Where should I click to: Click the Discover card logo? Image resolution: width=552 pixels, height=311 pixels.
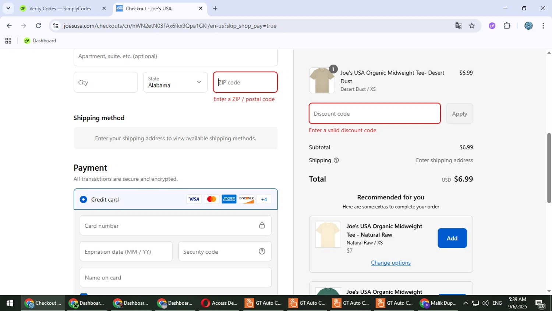click(247, 199)
